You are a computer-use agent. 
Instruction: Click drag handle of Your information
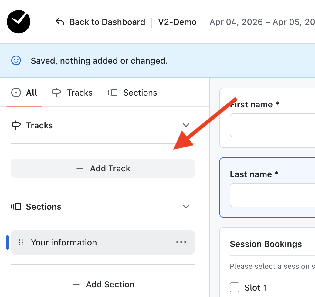[x=21, y=242]
